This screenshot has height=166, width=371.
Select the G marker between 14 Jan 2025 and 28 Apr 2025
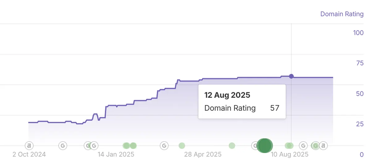[x=164, y=145]
